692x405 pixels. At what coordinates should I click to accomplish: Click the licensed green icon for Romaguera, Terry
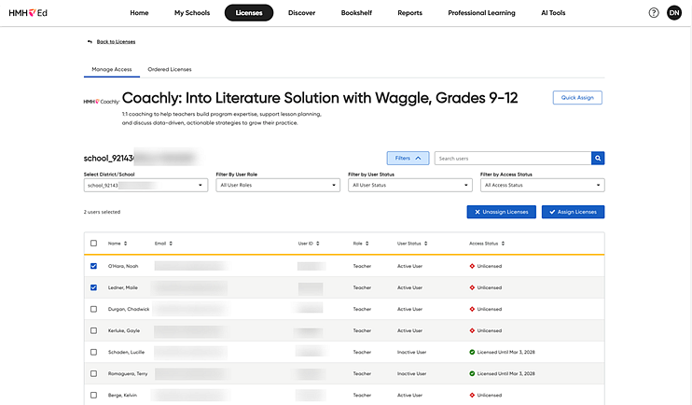pos(472,373)
